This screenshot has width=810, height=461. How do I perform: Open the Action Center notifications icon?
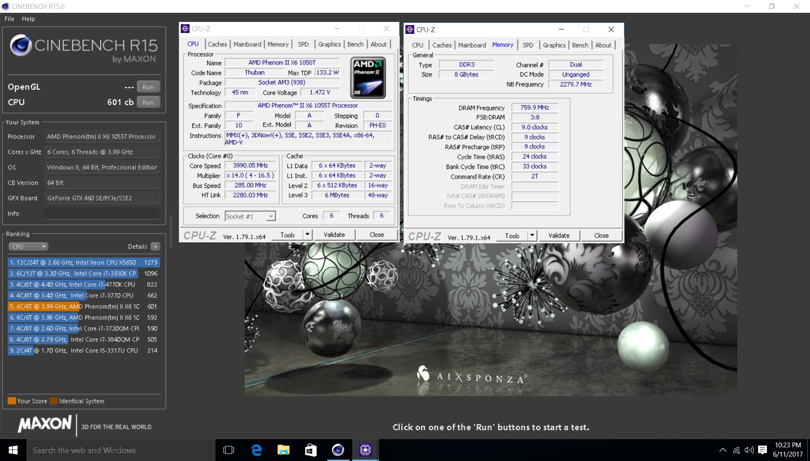click(x=763, y=450)
